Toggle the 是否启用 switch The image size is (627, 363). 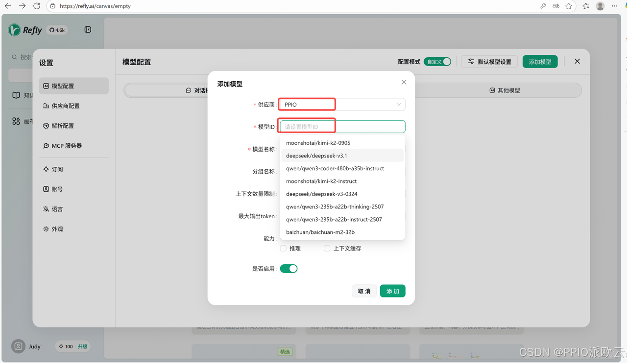(289, 269)
